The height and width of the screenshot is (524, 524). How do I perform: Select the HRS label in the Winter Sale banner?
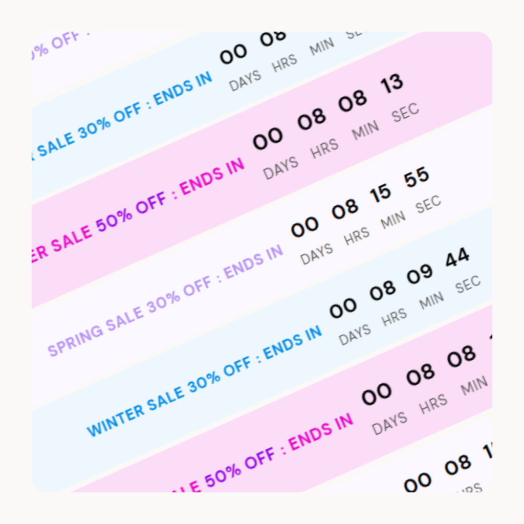(395, 317)
